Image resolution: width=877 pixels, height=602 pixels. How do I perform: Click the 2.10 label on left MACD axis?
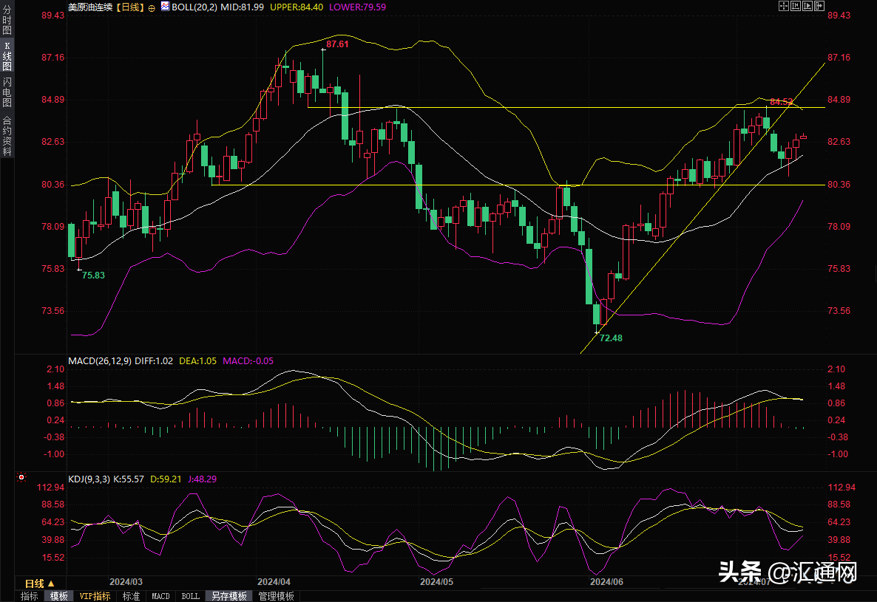tap(55, 369)
